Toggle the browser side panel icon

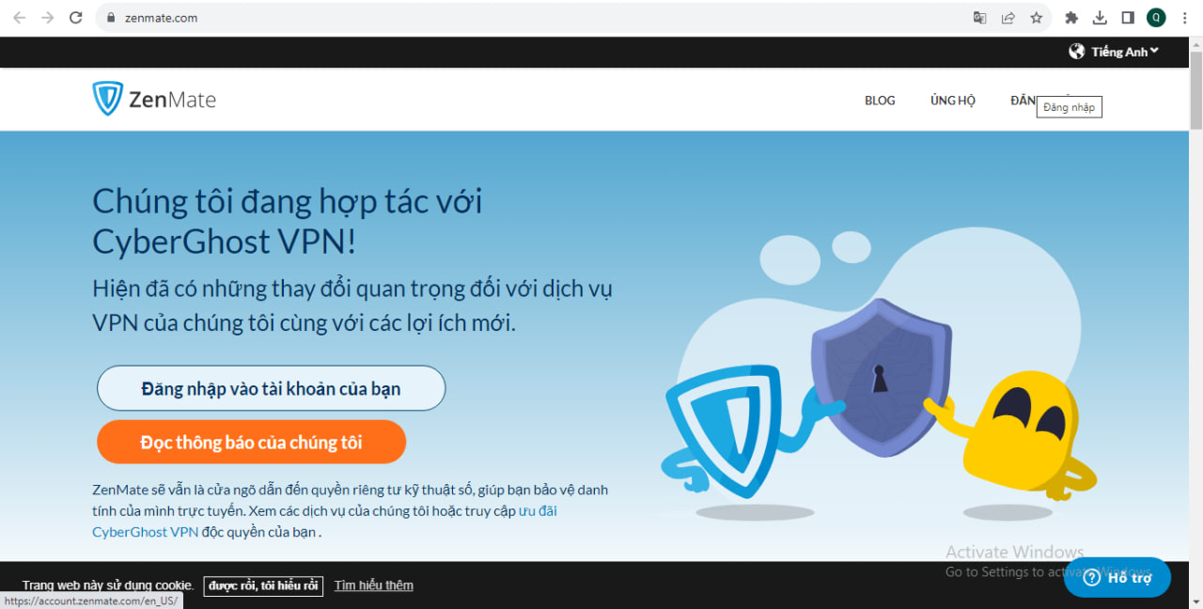1128,18
